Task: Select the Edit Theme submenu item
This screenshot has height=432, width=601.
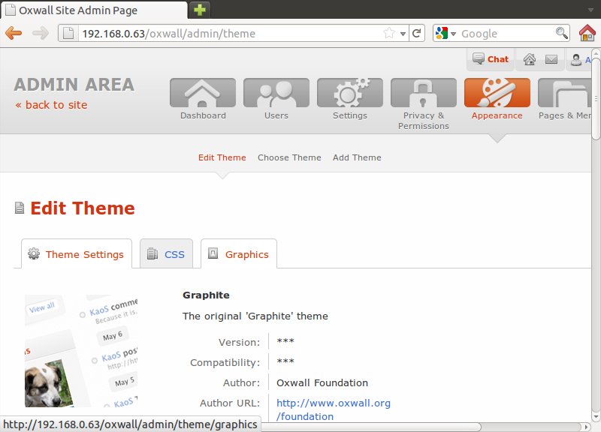Action: pyautogui.click(x=222, y=157)
